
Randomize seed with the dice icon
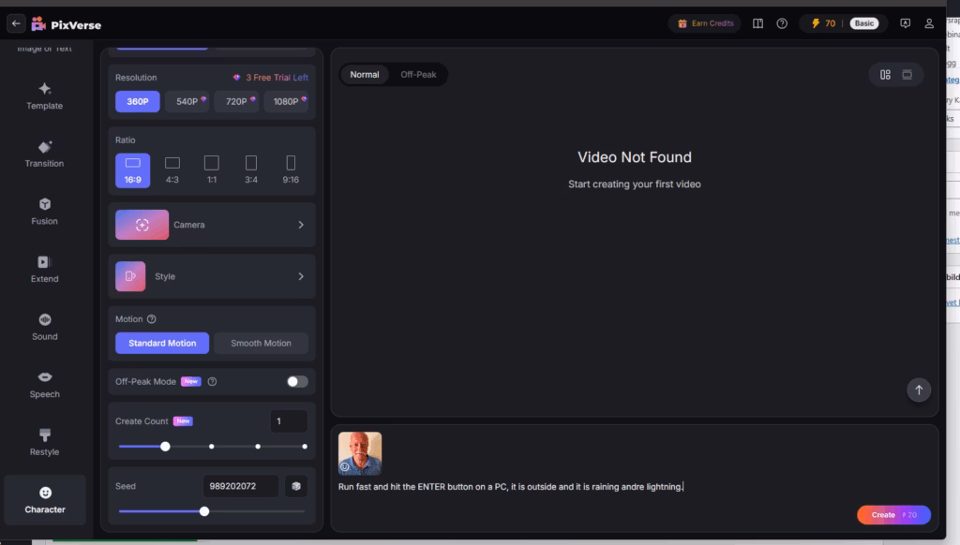point(295,486)
